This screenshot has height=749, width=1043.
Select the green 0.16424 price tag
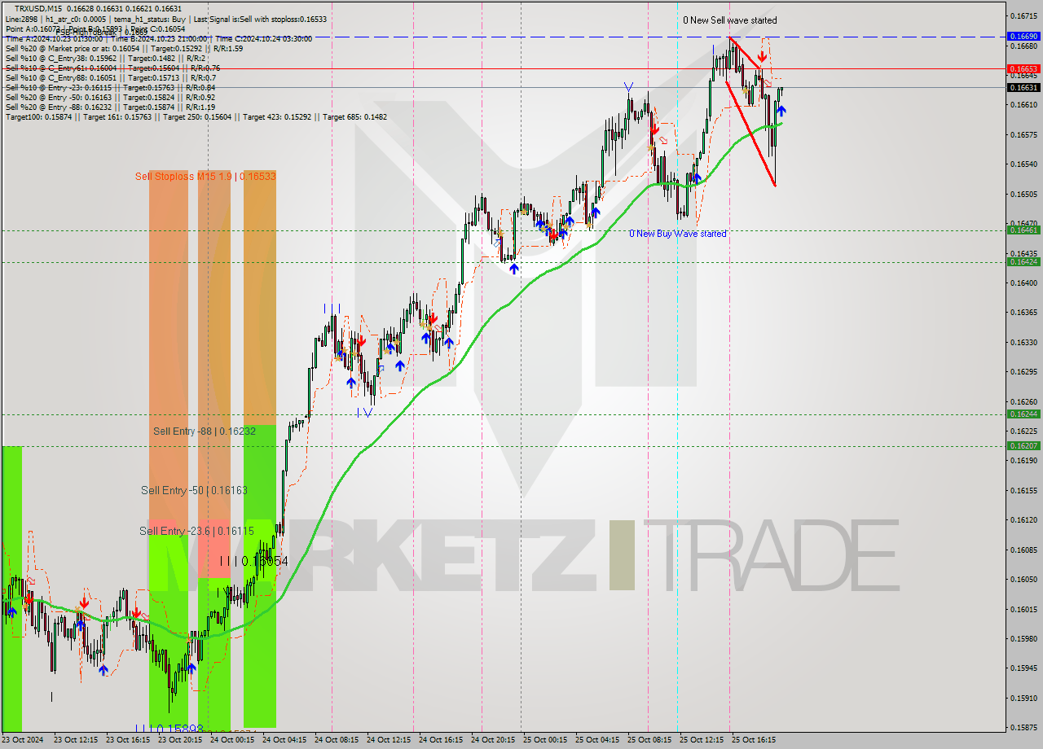(1023, 261)
